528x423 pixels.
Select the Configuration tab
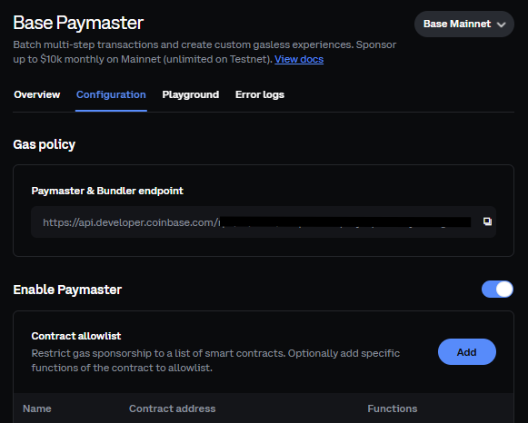pos(111,94)
